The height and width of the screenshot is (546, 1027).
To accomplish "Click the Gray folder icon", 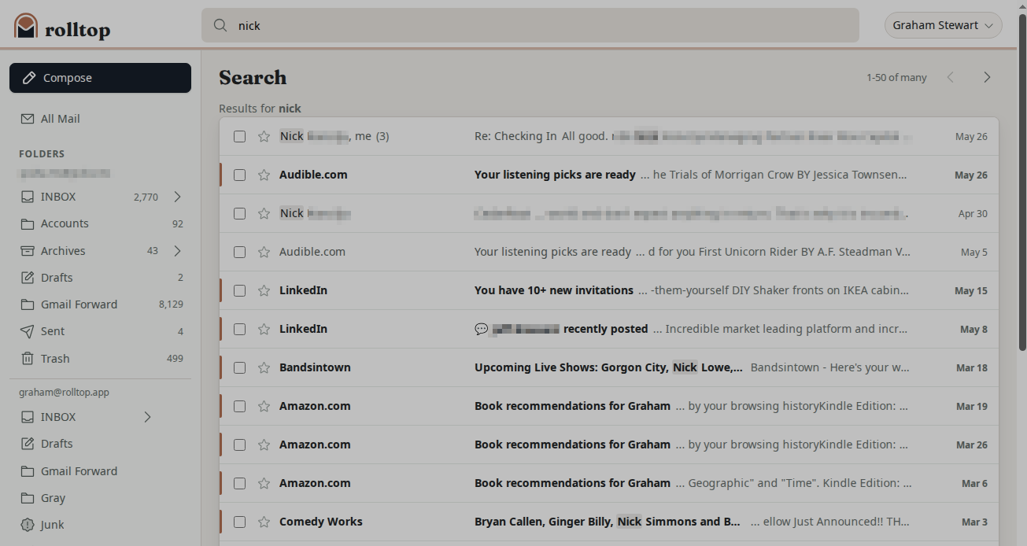I will click(28, 498).
